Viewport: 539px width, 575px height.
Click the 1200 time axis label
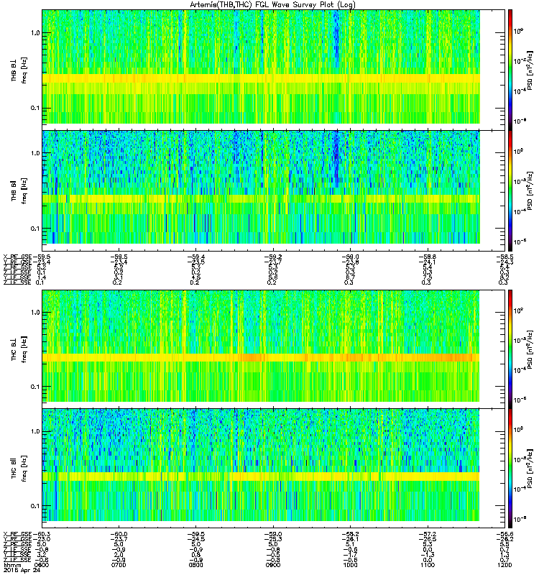pos(505,565)
